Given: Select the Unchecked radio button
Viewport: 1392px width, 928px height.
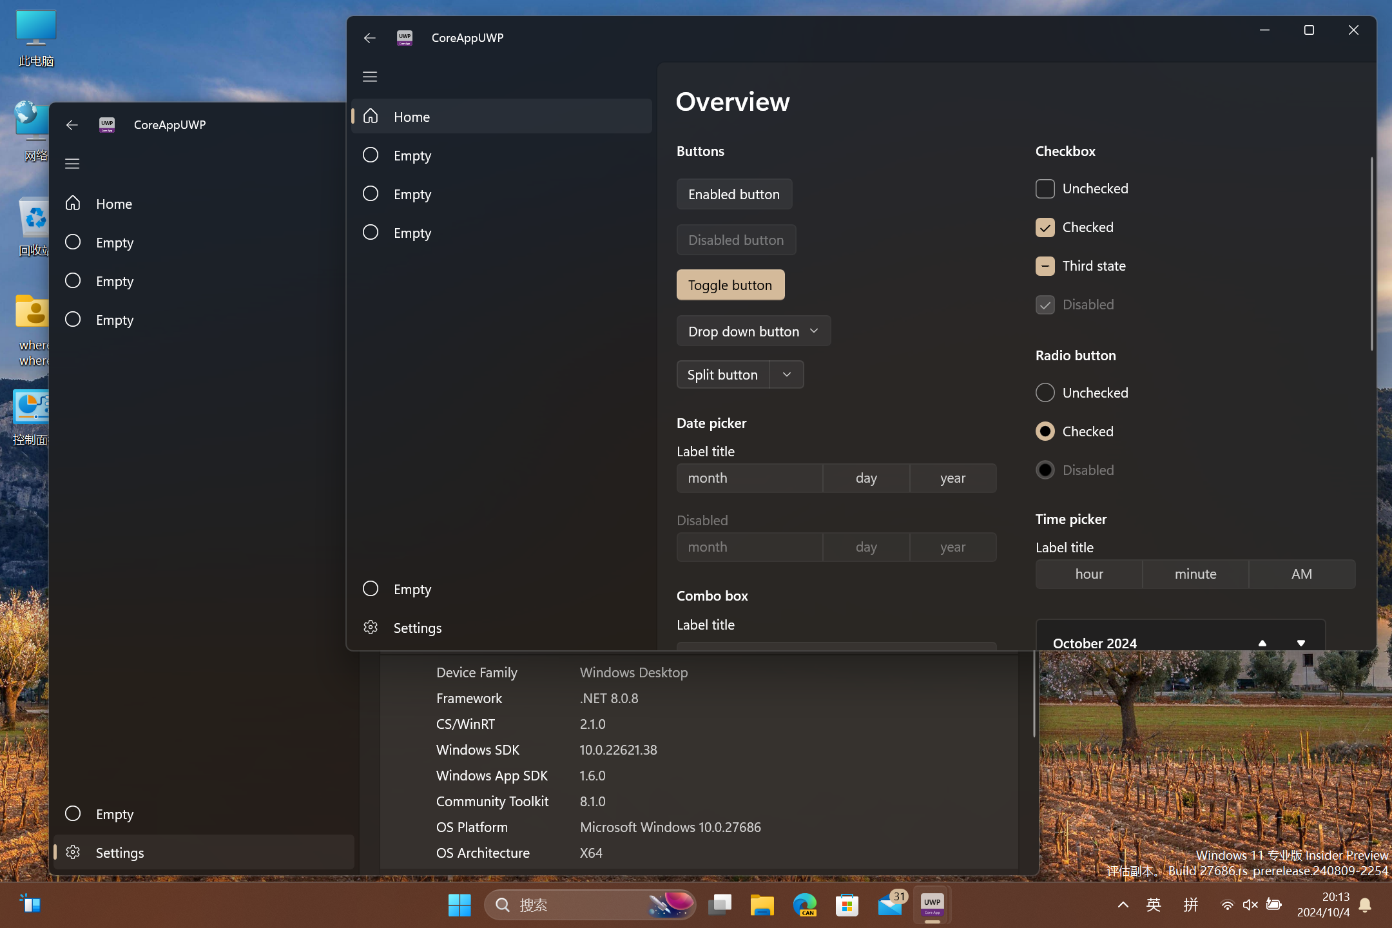Looking at the screenshot, I should 1045,392.
